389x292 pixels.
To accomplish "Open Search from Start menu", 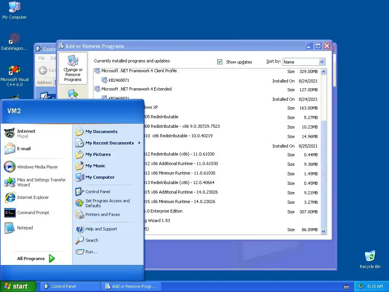I will click(87, 240).
